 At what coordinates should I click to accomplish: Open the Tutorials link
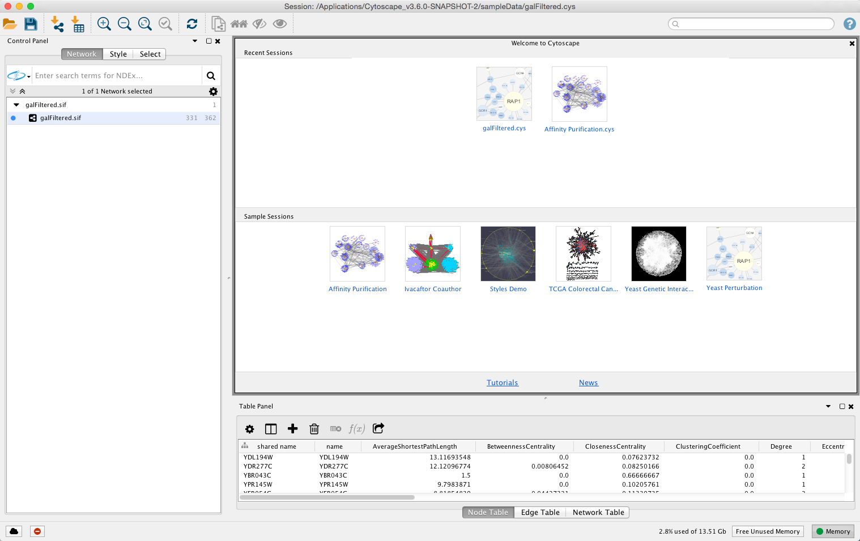pos(502,383)
